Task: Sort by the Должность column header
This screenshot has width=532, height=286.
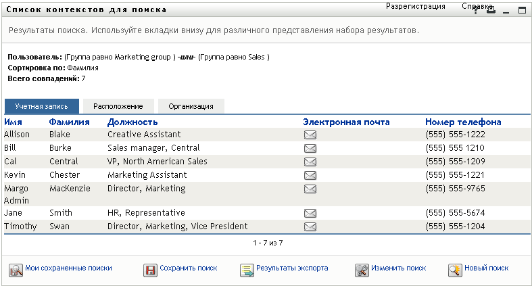Action: (132, 122)
